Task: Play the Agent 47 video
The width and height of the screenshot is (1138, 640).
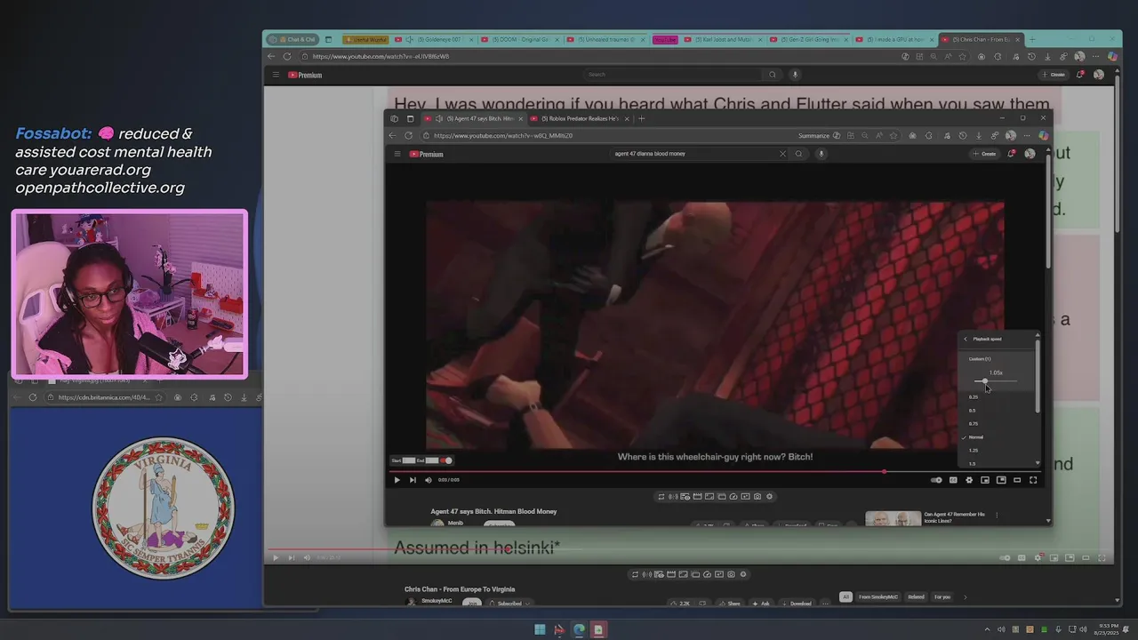Action: click(x=397, y=480)
